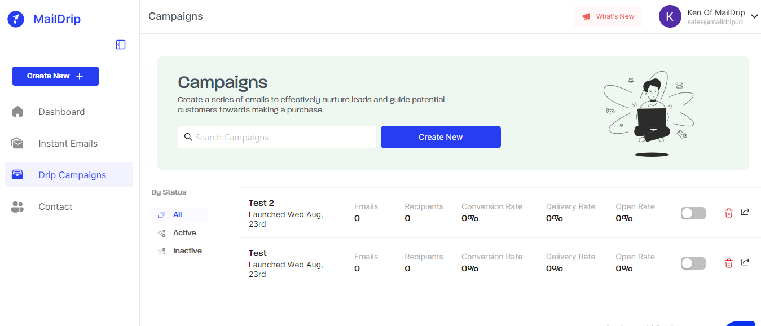
Task: Open Dashboard from the sidebar
Action: coord(69,112)
